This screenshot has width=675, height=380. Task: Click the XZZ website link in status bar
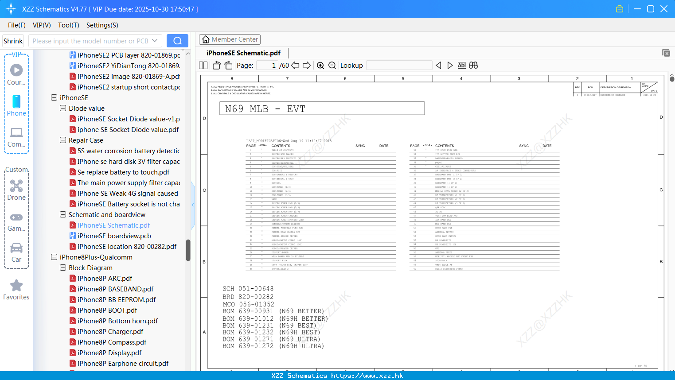[367, 376]
